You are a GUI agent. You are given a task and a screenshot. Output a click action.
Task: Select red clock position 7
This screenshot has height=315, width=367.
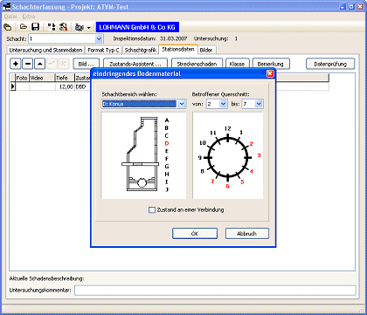[x=212, y=181]
